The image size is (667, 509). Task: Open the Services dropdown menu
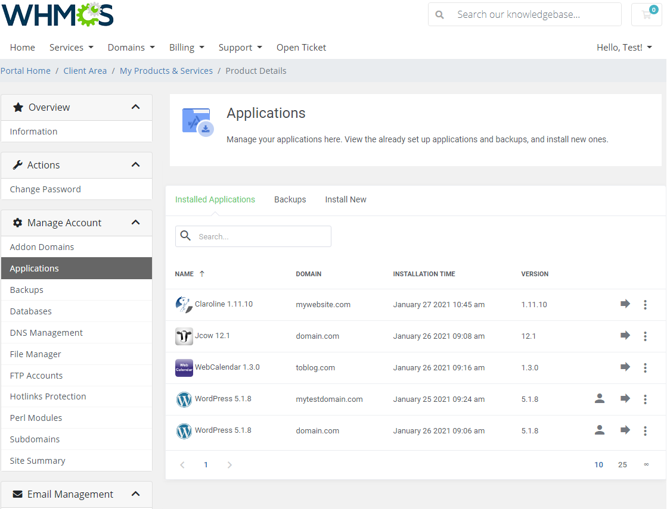[71, 48]
